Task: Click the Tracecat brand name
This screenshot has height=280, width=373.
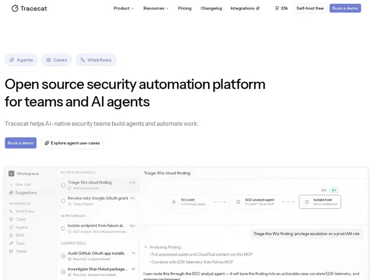Action: point(34,8)
